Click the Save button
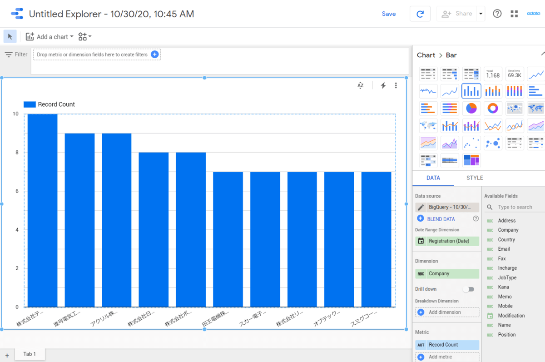Image resolution: width=545 pixels, height=362 pixels. [x=389, y=14]
